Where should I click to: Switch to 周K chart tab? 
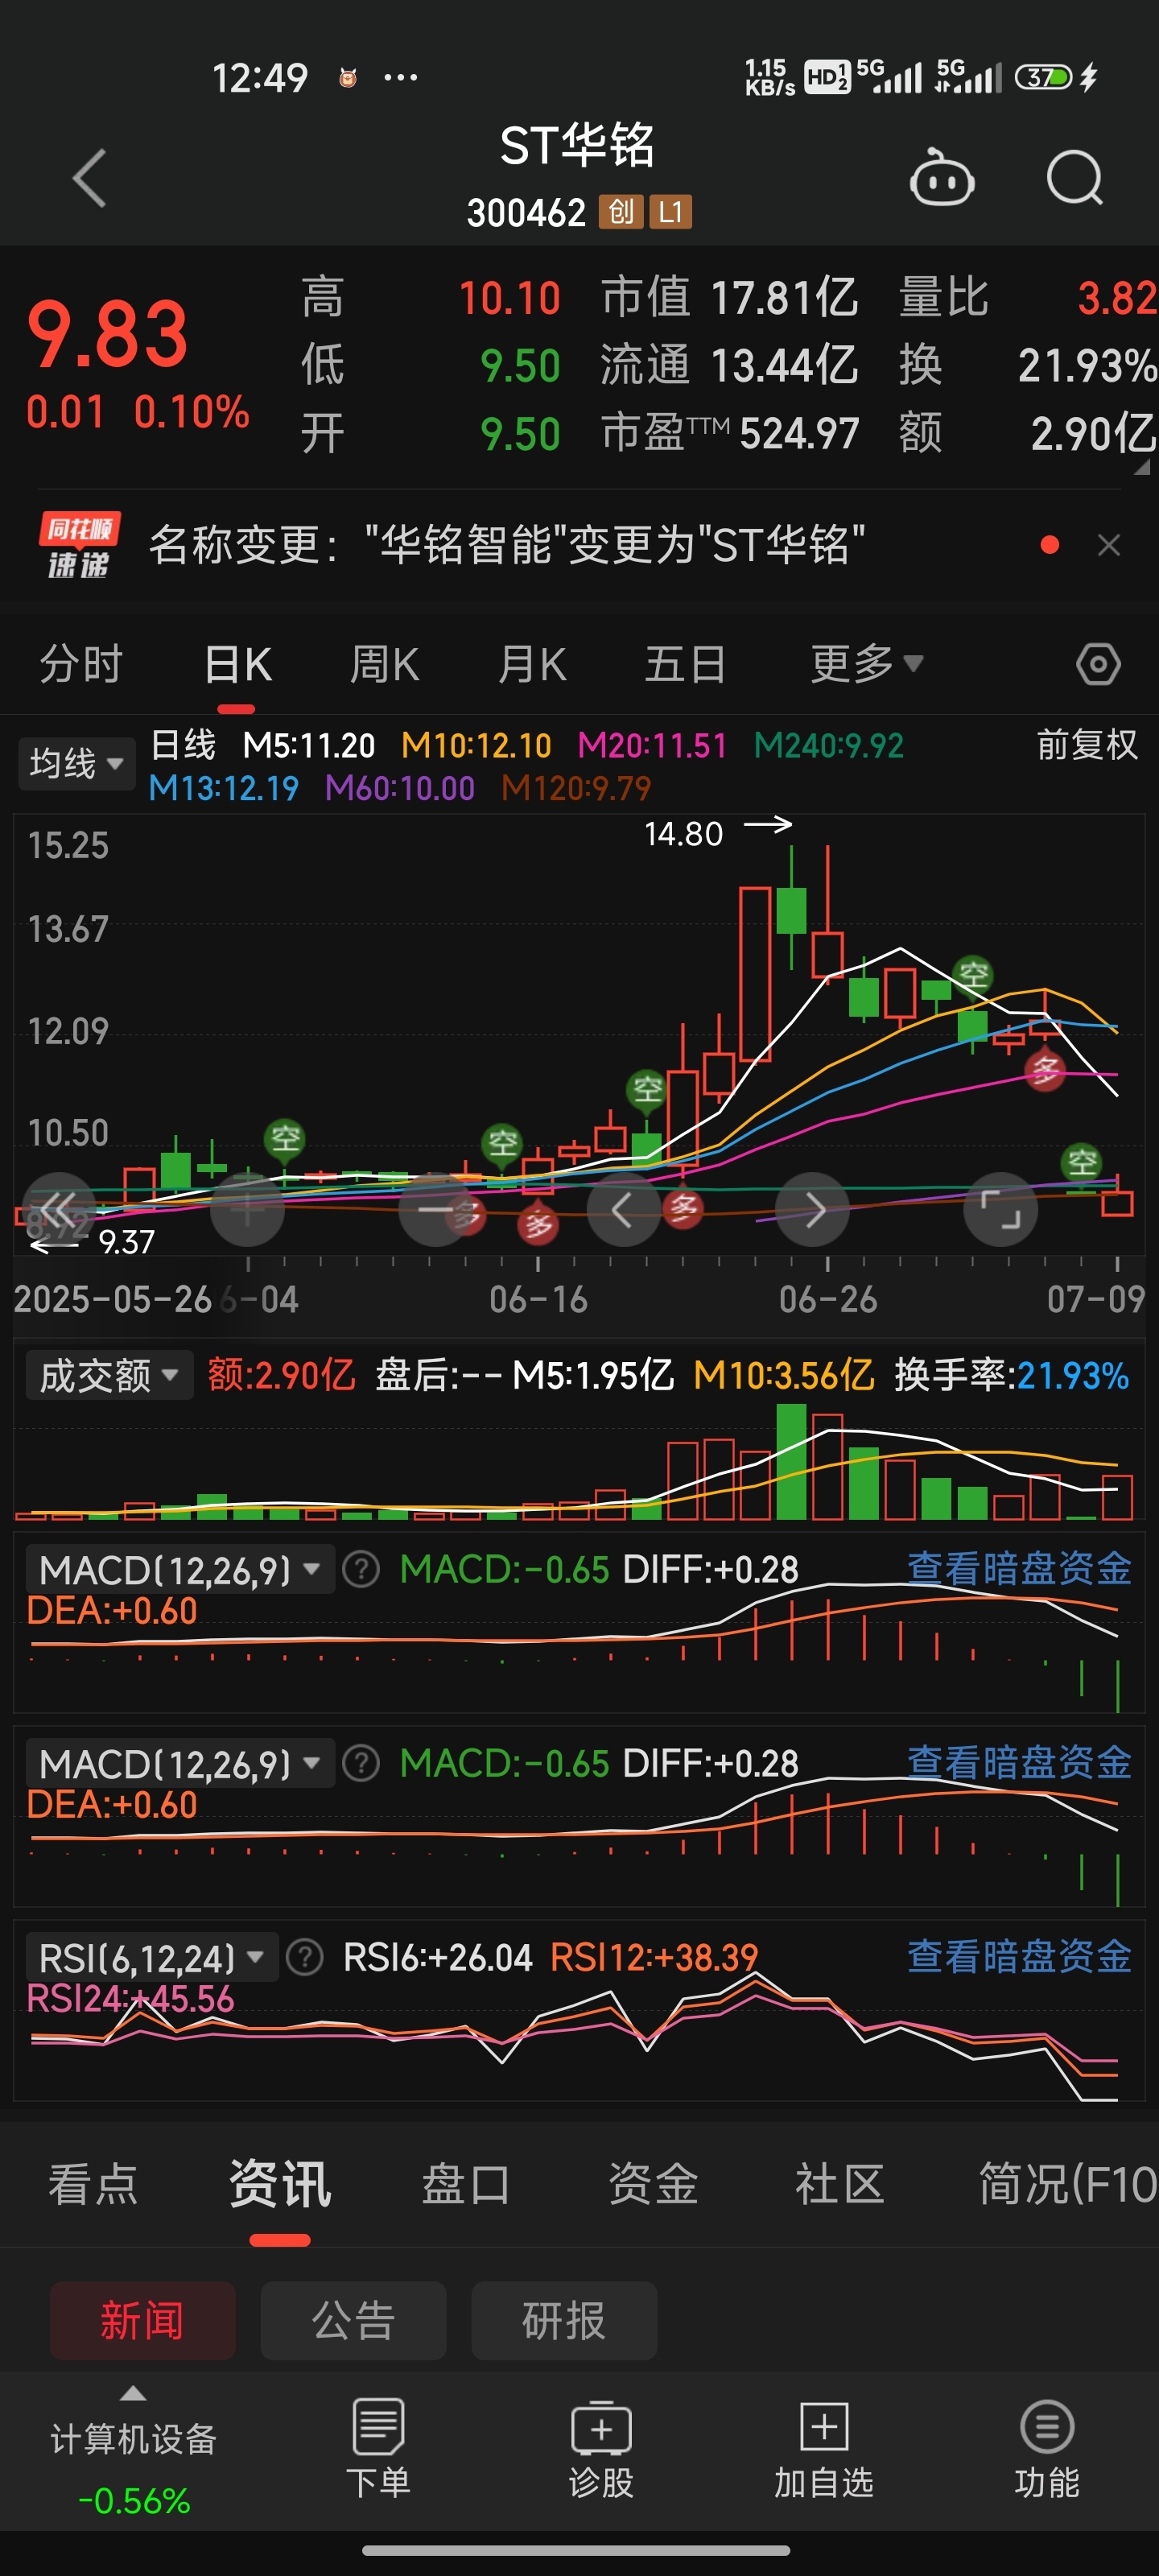pyautogui.click(x=385, y=664)
